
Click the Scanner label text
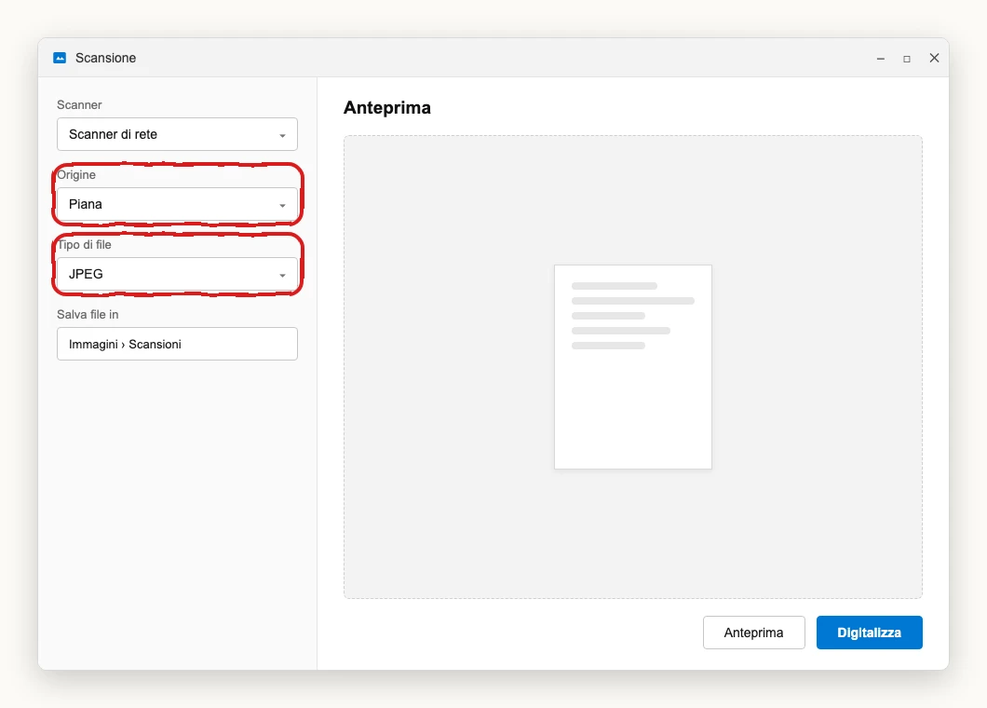pyautogui.click(x=79, y=104)
